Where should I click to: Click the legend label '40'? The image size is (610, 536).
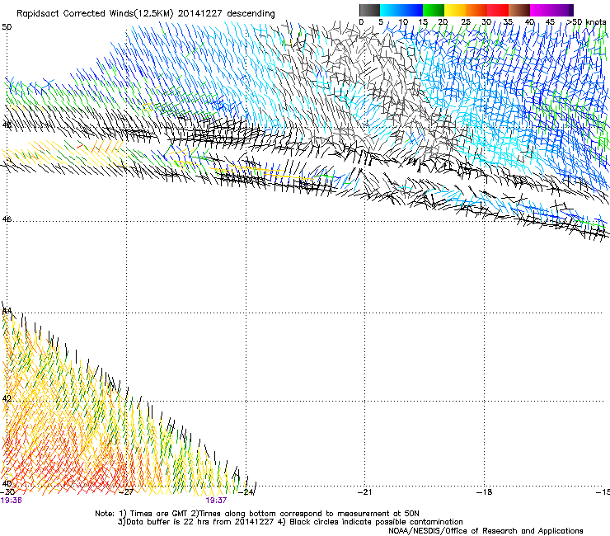click(x=529, y=22)
